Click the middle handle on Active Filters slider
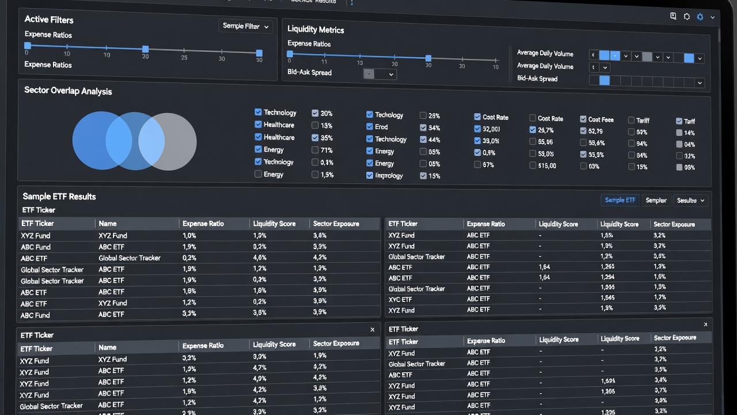Image resolution: width=737 pixels, height=415 pixels. tap(146, 50)
